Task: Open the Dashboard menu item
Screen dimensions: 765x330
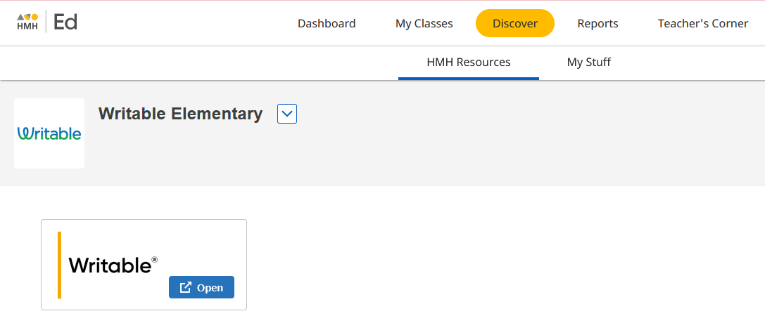Action: tap(327, 23)
